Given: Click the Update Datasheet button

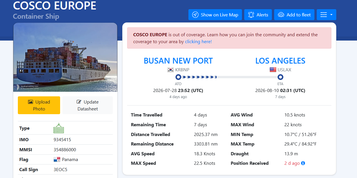Looking at the screenshot, I should point(87,105).
